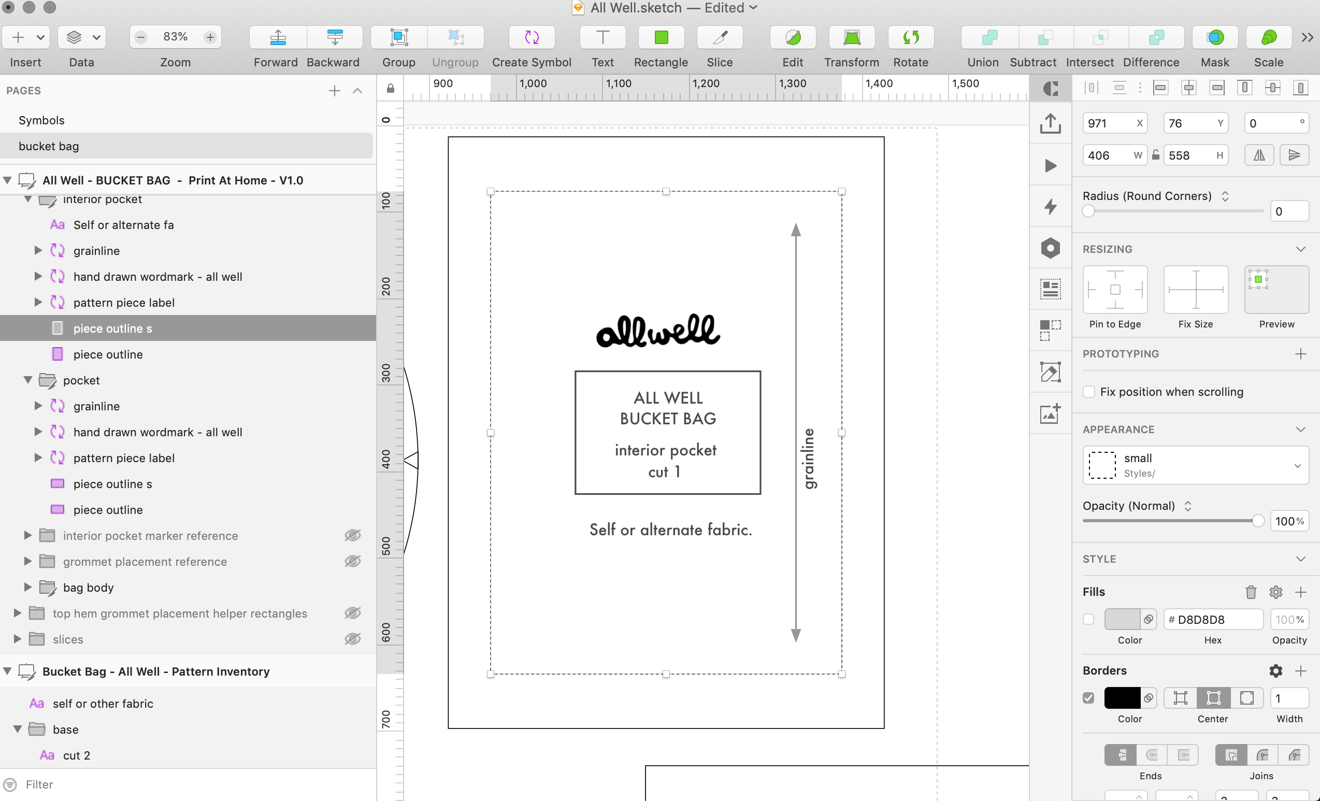Click the Backward arrange icon
1320x801 pixels.
tap(334, 37)
